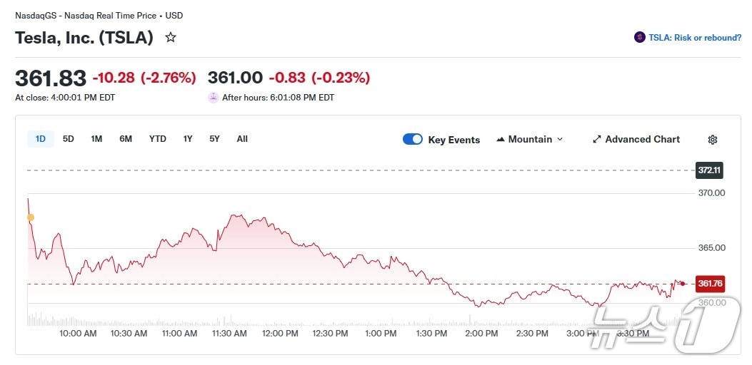View the 5Y price history
Screen dimensions: 752x365
[214, 139]
